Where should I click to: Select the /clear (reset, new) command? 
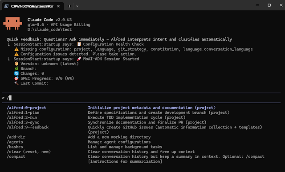coord(29,152)
